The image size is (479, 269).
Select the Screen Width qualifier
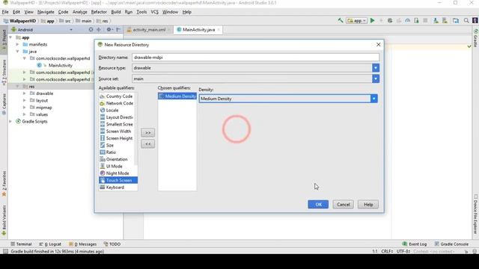pyautogui.click(x=118, y=132)
